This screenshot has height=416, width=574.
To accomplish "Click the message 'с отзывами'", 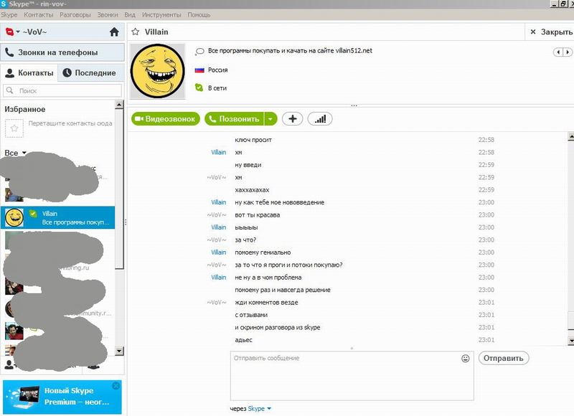I will [x=251, y=315].
